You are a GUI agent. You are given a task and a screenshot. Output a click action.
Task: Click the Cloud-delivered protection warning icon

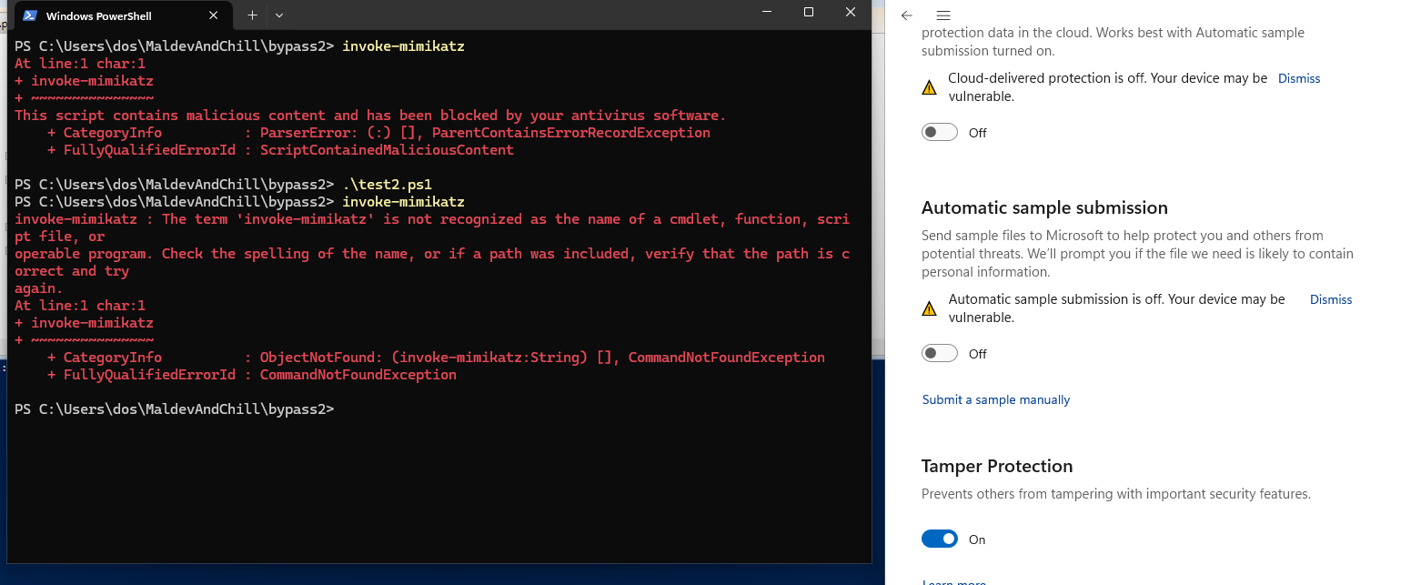[x=929, y=87]
